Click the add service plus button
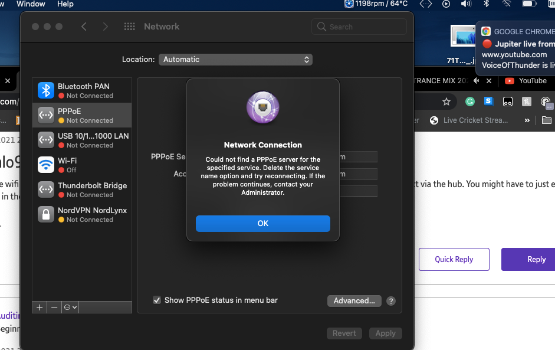This screenshot has width=555, height=350. click(40, 308)
